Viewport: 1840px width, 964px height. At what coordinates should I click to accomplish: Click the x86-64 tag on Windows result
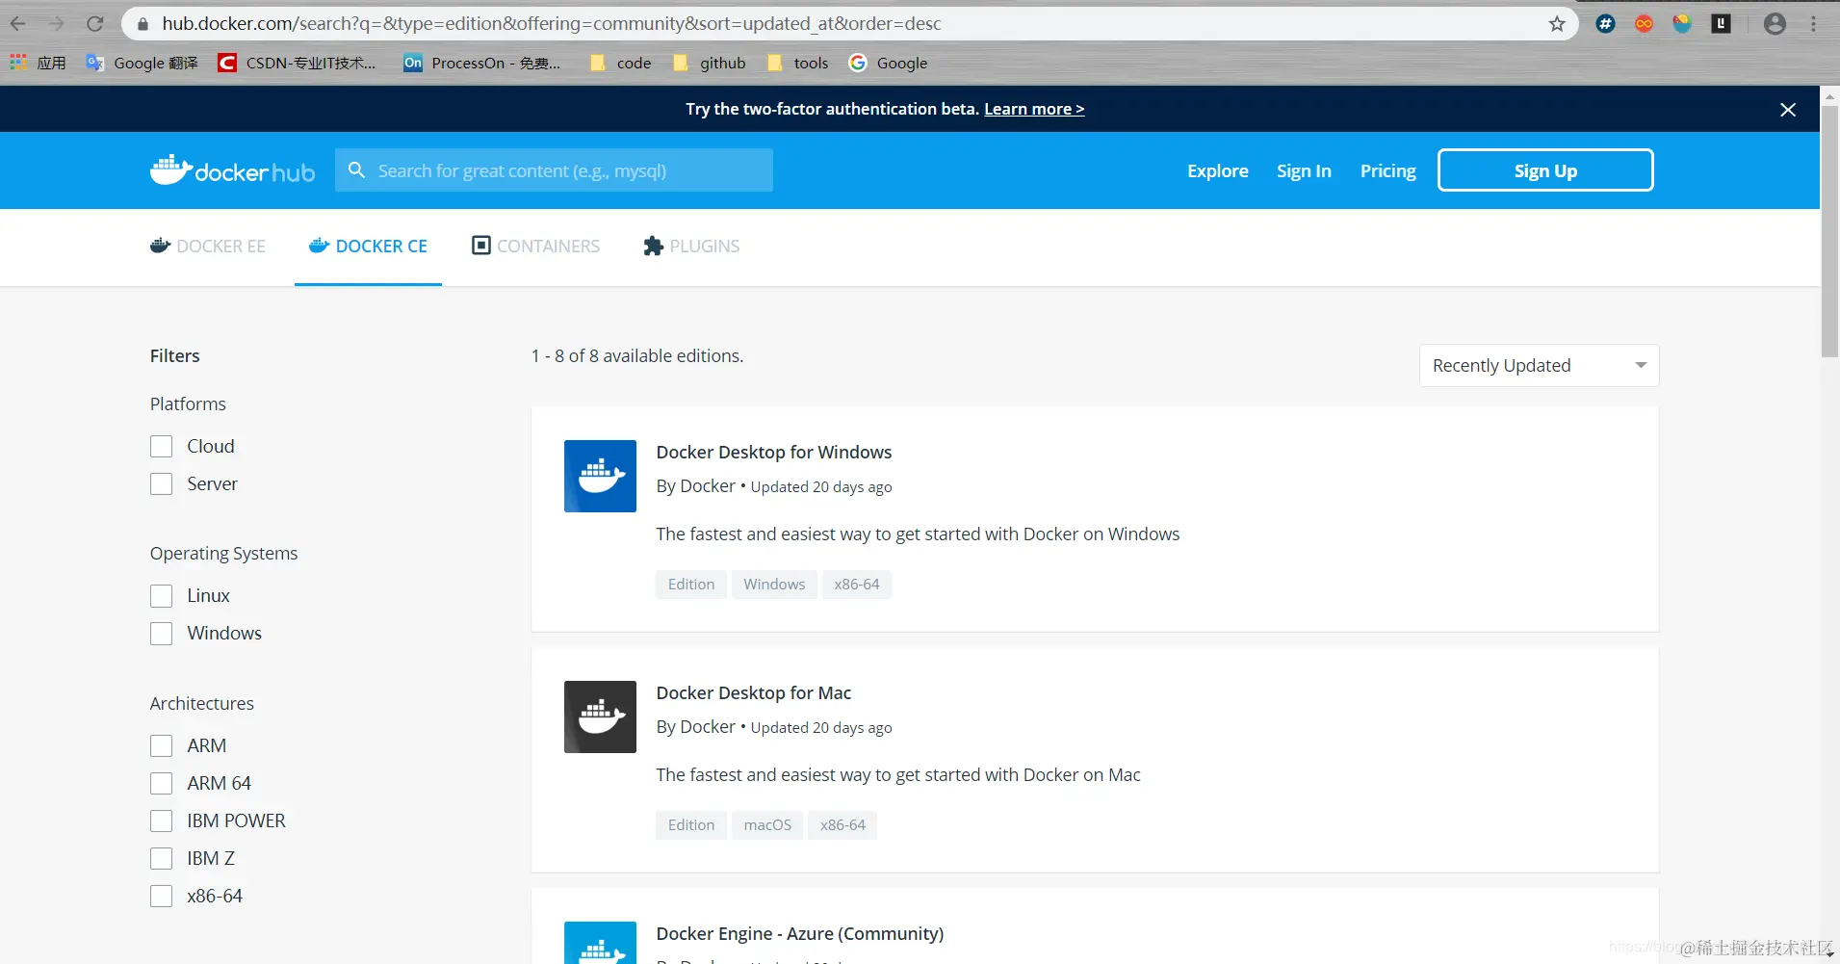857,585
